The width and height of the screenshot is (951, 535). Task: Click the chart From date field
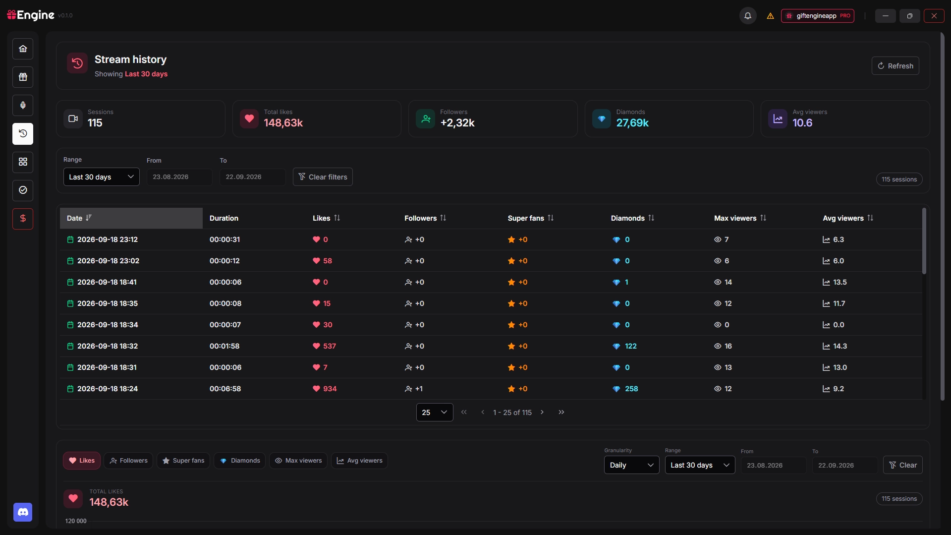click(774, 466)
